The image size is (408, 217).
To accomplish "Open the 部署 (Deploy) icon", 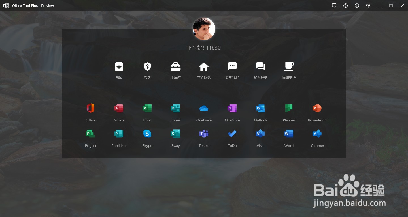I will coord(119,66).
